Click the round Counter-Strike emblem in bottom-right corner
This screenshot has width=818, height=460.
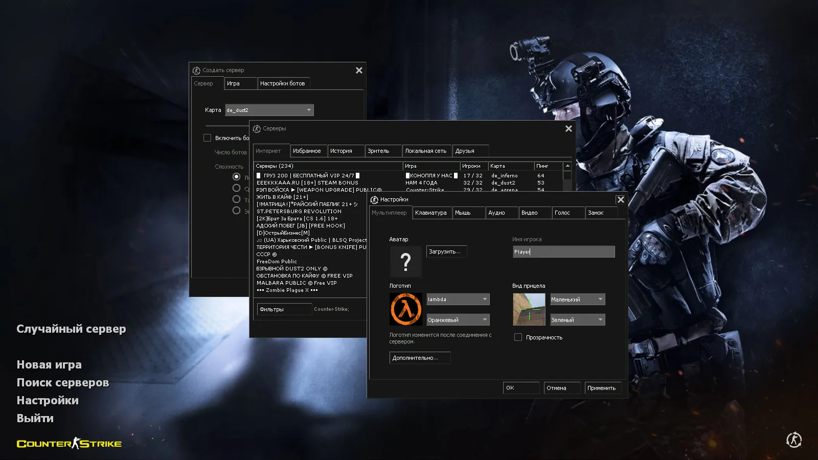[x=793, y=440]
